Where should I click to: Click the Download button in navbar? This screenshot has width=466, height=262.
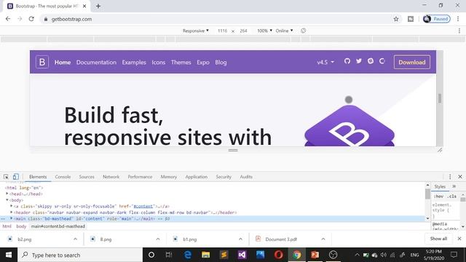coord(412,62)
